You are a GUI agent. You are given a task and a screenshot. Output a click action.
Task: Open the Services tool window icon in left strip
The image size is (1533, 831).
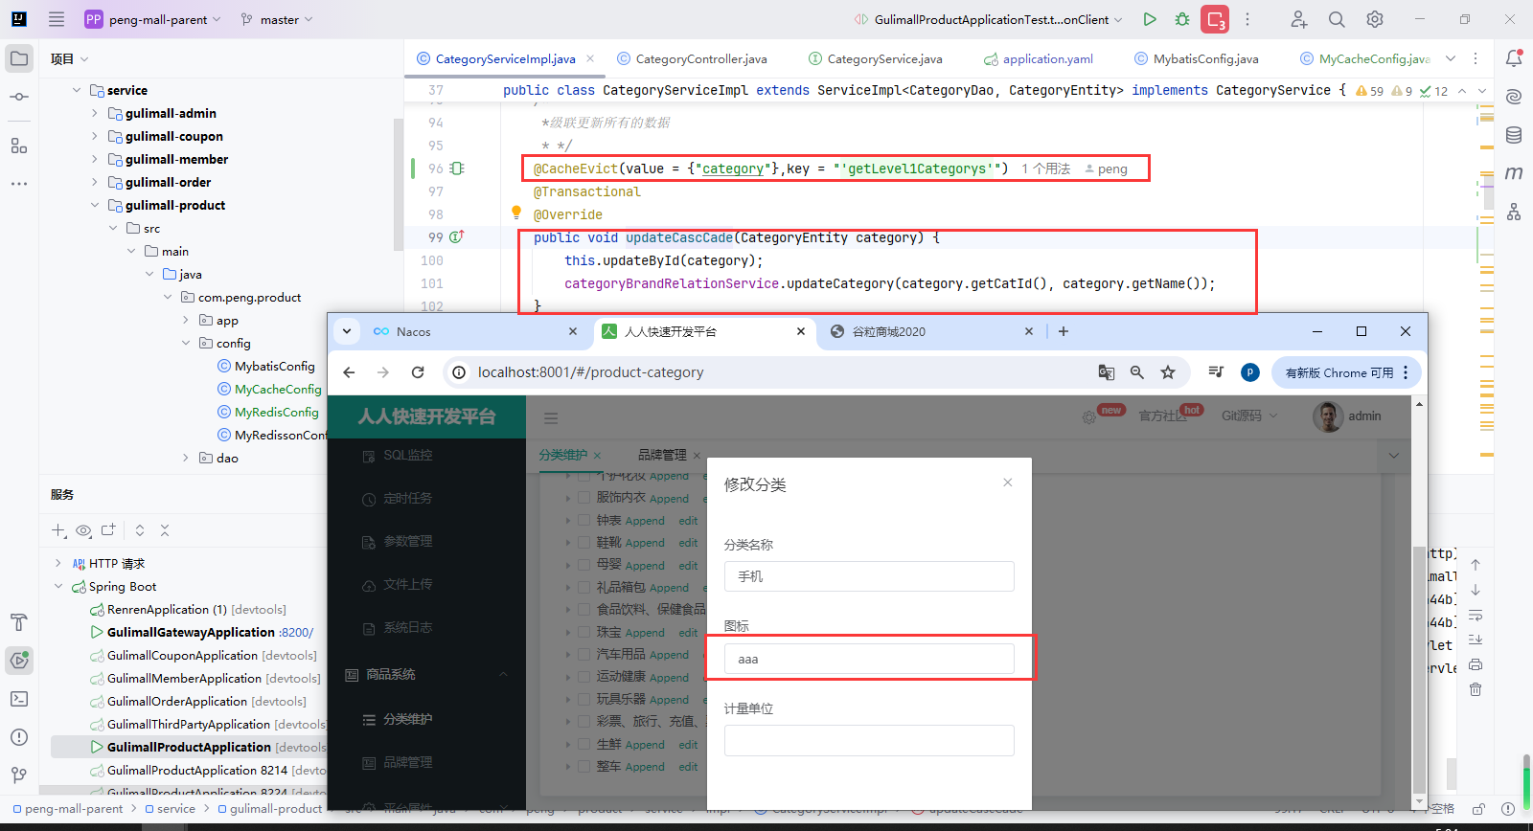(x=19, y=660)
